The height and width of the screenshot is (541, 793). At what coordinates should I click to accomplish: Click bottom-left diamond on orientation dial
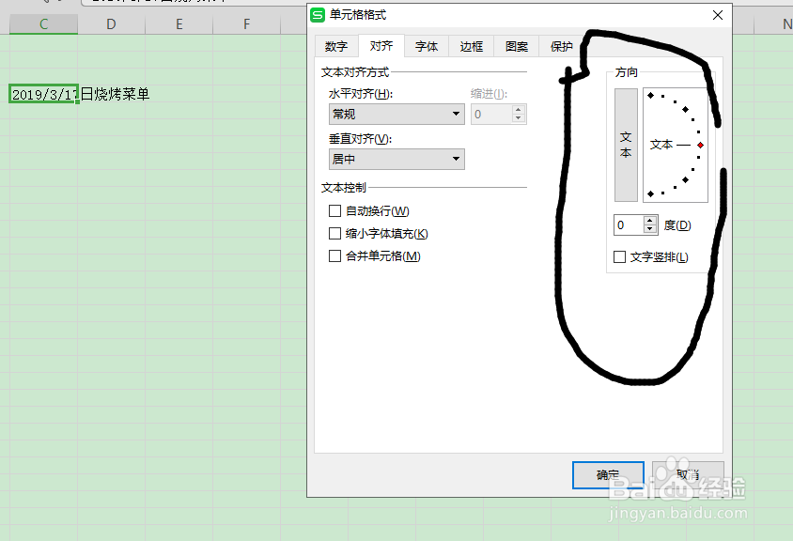[650, 193]
